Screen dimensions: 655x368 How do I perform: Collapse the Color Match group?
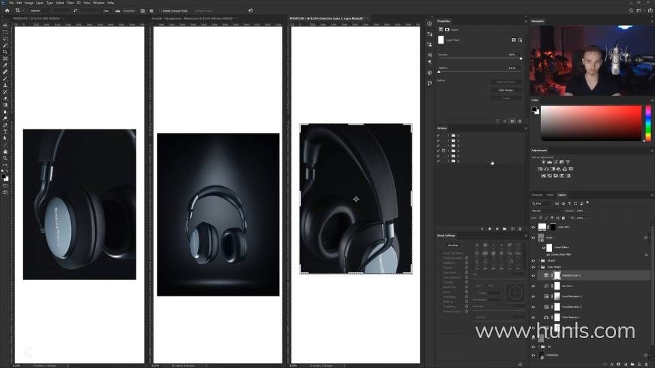tap(539, 266)
